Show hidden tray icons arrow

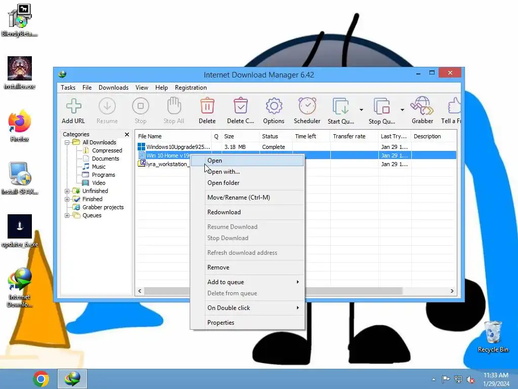click(x=434, y=380)
